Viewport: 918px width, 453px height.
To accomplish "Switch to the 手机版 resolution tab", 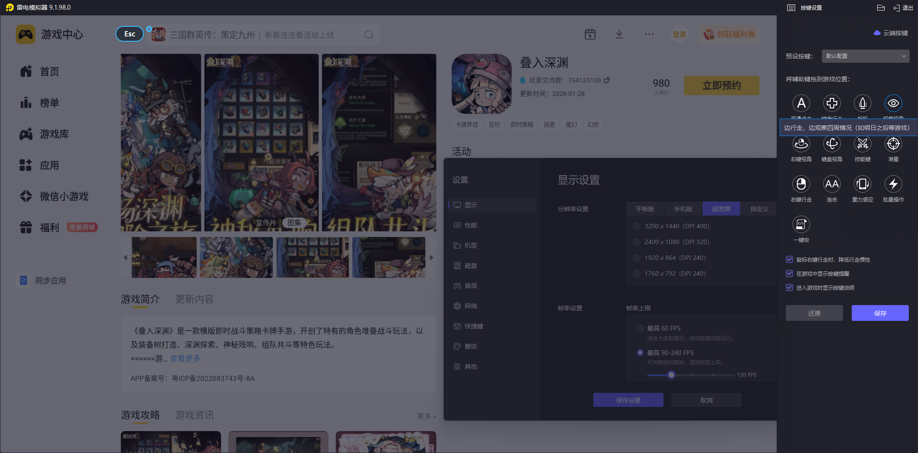I will pyautogui.click(x=683, y=209).
